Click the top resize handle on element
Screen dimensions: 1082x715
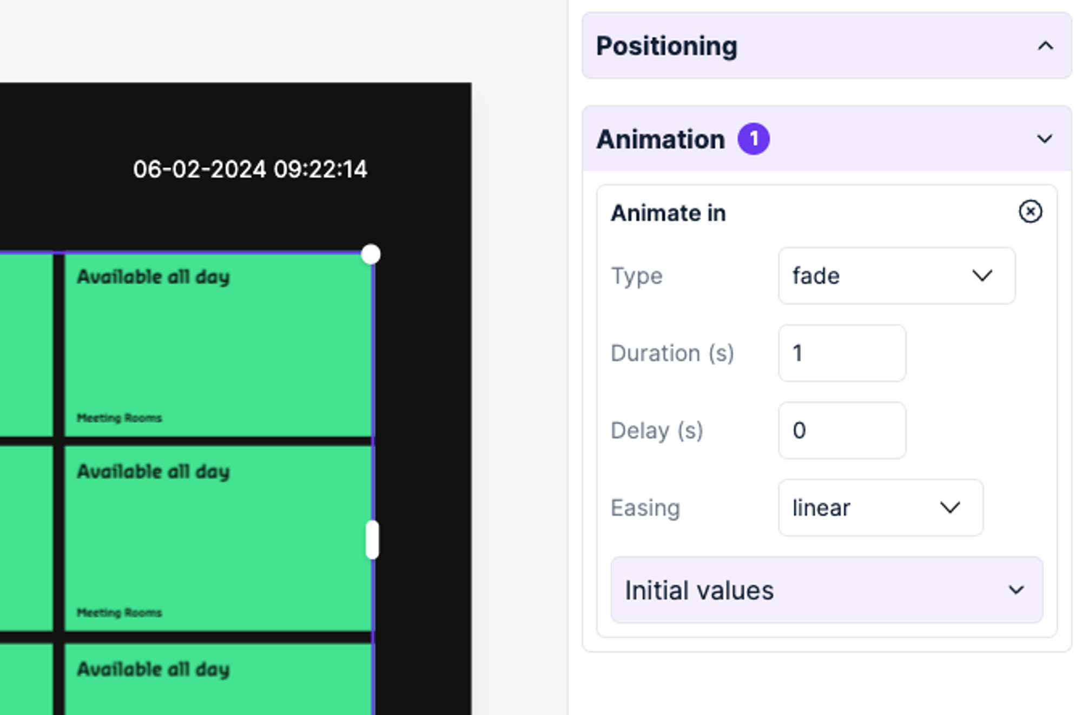point(369,254)
